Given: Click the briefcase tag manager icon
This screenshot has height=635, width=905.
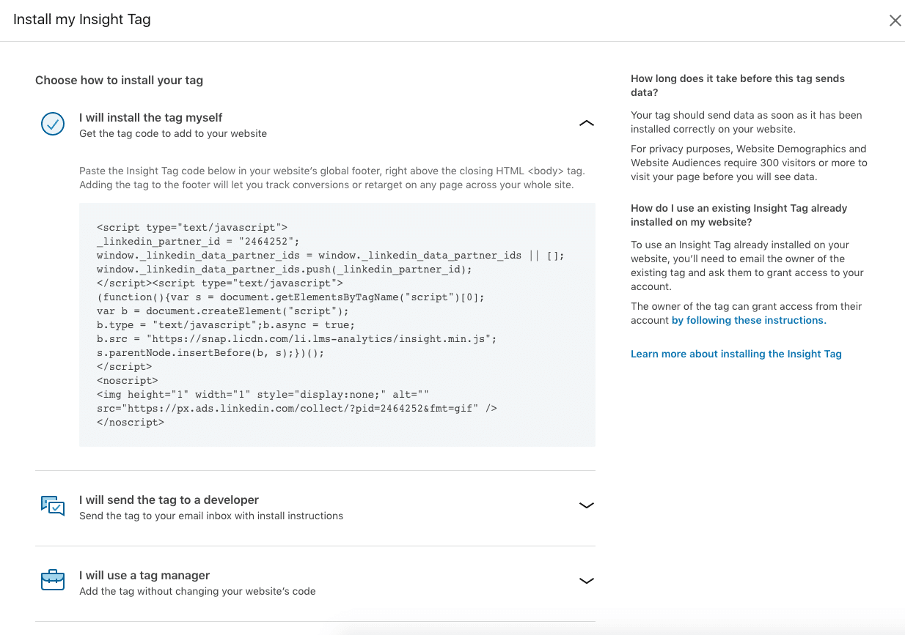Looking at the screenshot, I should pos(53,582).
